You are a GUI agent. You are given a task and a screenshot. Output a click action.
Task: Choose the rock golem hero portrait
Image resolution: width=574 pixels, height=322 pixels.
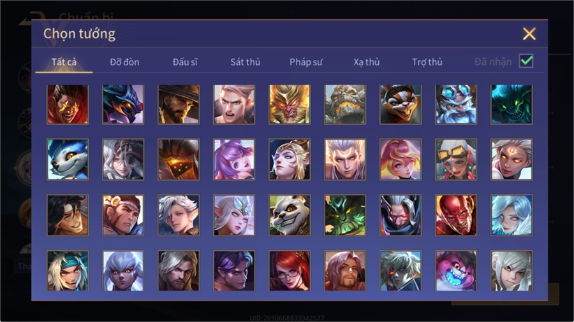(345, 104)
